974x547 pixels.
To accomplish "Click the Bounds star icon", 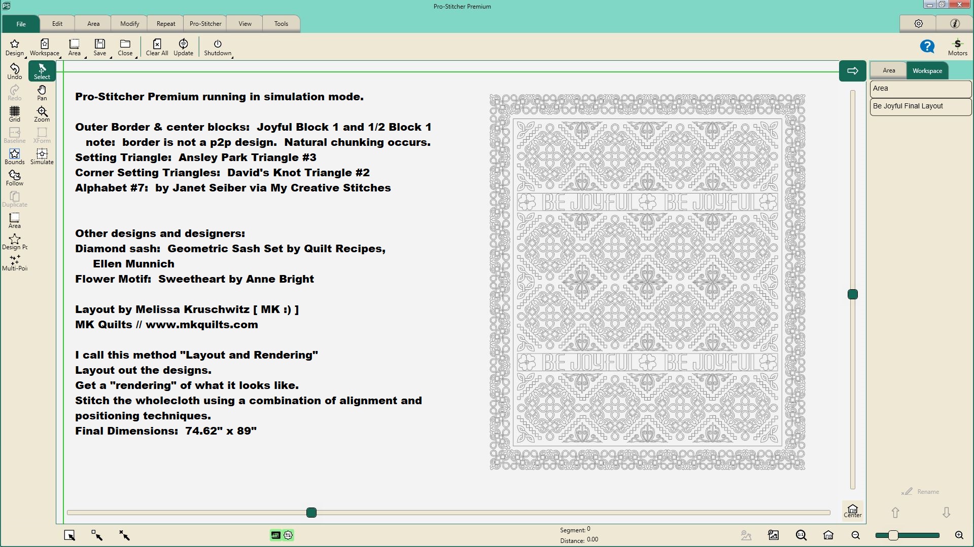I will [x=15, y=157].
